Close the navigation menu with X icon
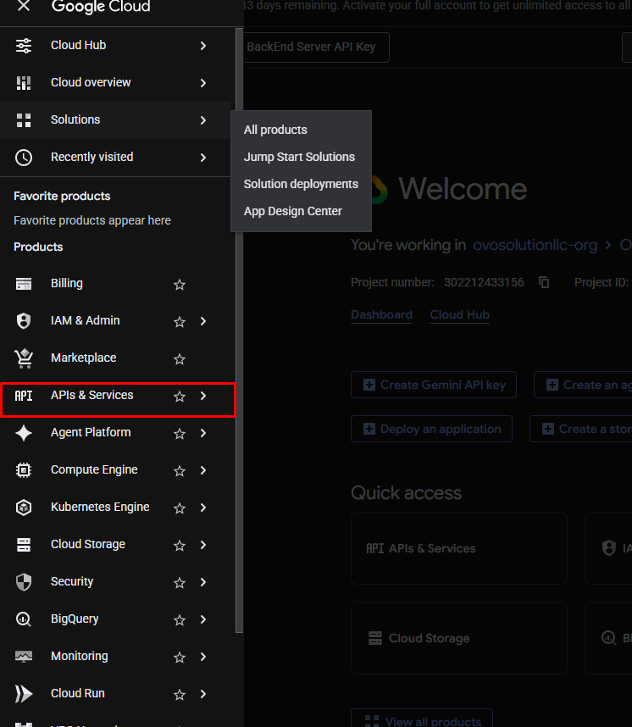The width and height of the screenshot is (632, 727). click(x=24, y=6)
